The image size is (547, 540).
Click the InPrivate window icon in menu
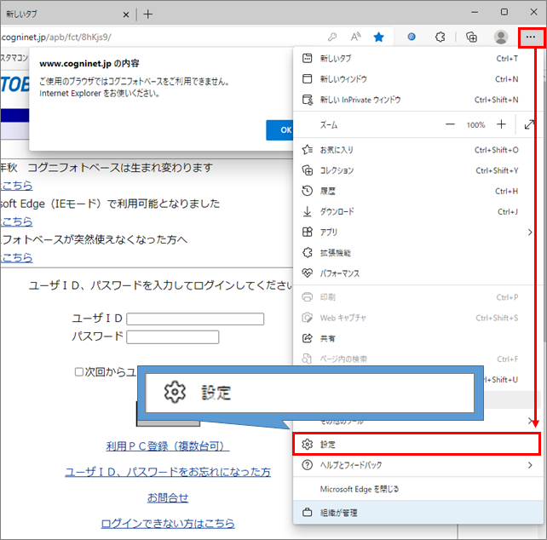308,100
